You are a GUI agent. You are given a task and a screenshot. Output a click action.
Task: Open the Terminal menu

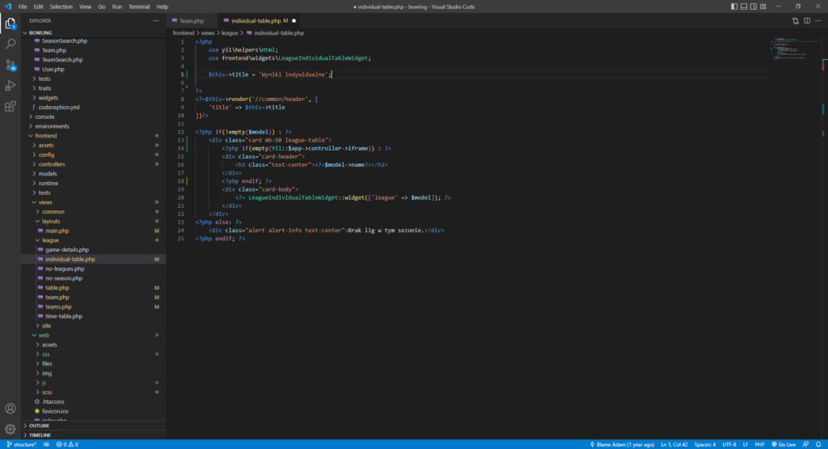coord(139,6)
